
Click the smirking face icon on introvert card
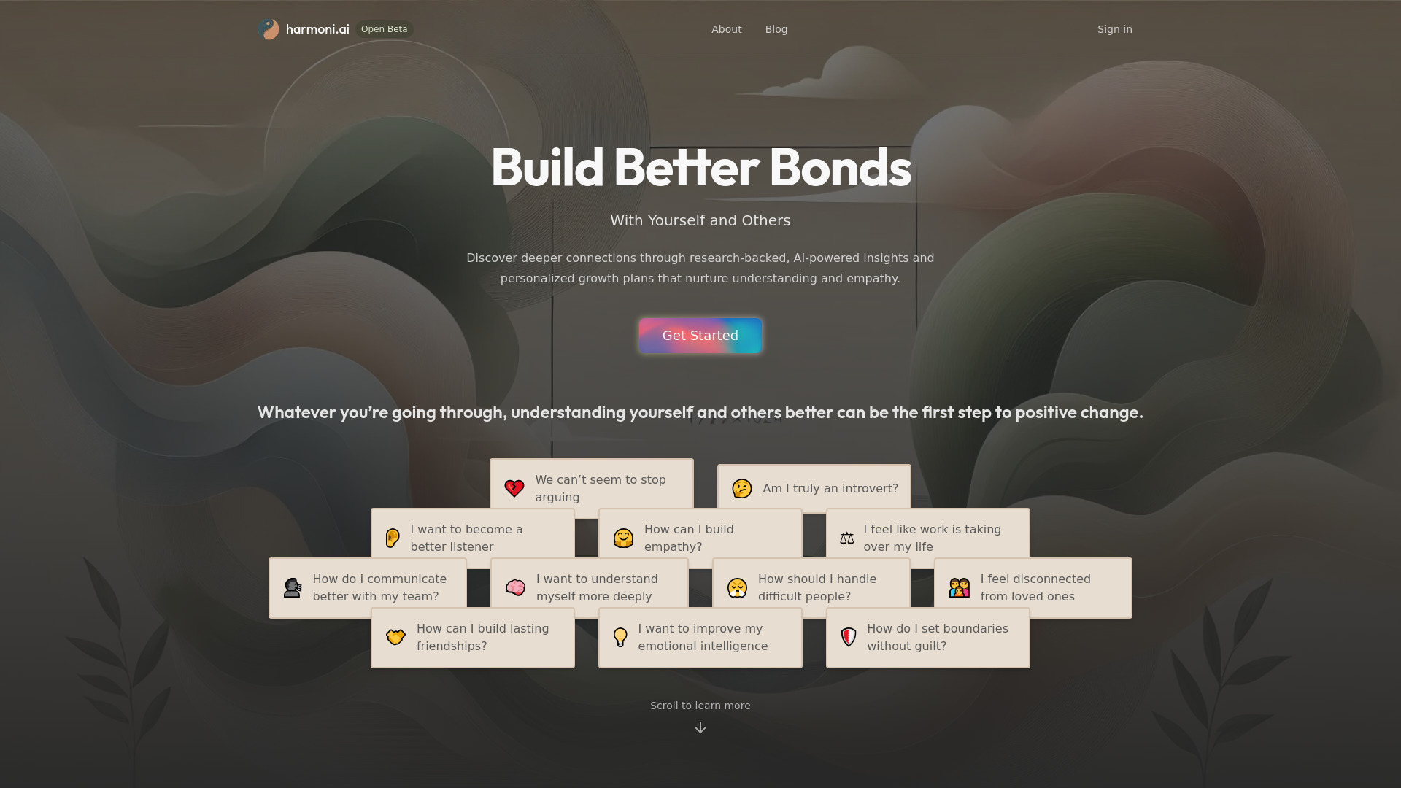tap(742, 488)
